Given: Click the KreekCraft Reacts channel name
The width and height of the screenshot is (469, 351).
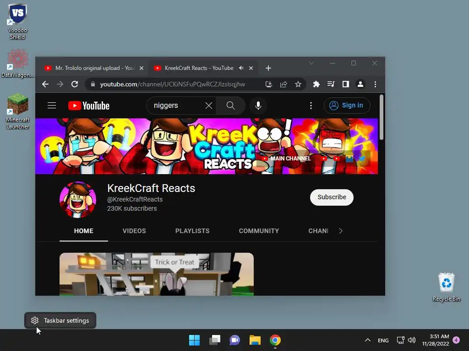Looking at the screenshot, I should coord(151,188).
